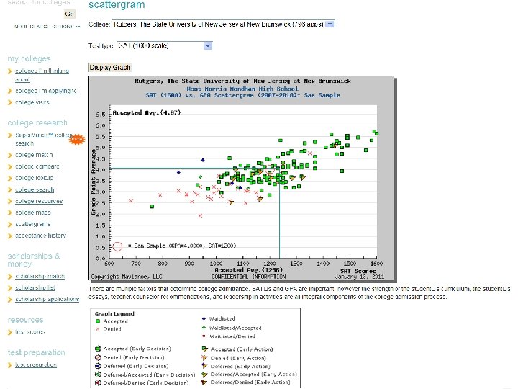Click arrow icon beside college lookup
Viewport: 518px width, 389px height.
pos(10,179)
